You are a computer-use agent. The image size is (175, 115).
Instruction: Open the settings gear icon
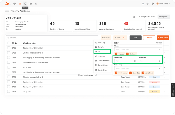[x=153, y=4]
